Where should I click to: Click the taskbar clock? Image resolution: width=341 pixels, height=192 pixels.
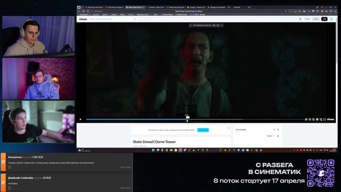coord(332,150)
